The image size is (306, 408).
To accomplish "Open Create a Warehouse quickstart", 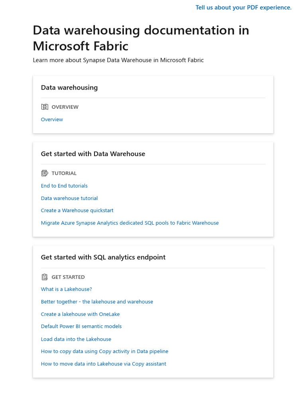I will coord(77,210).
